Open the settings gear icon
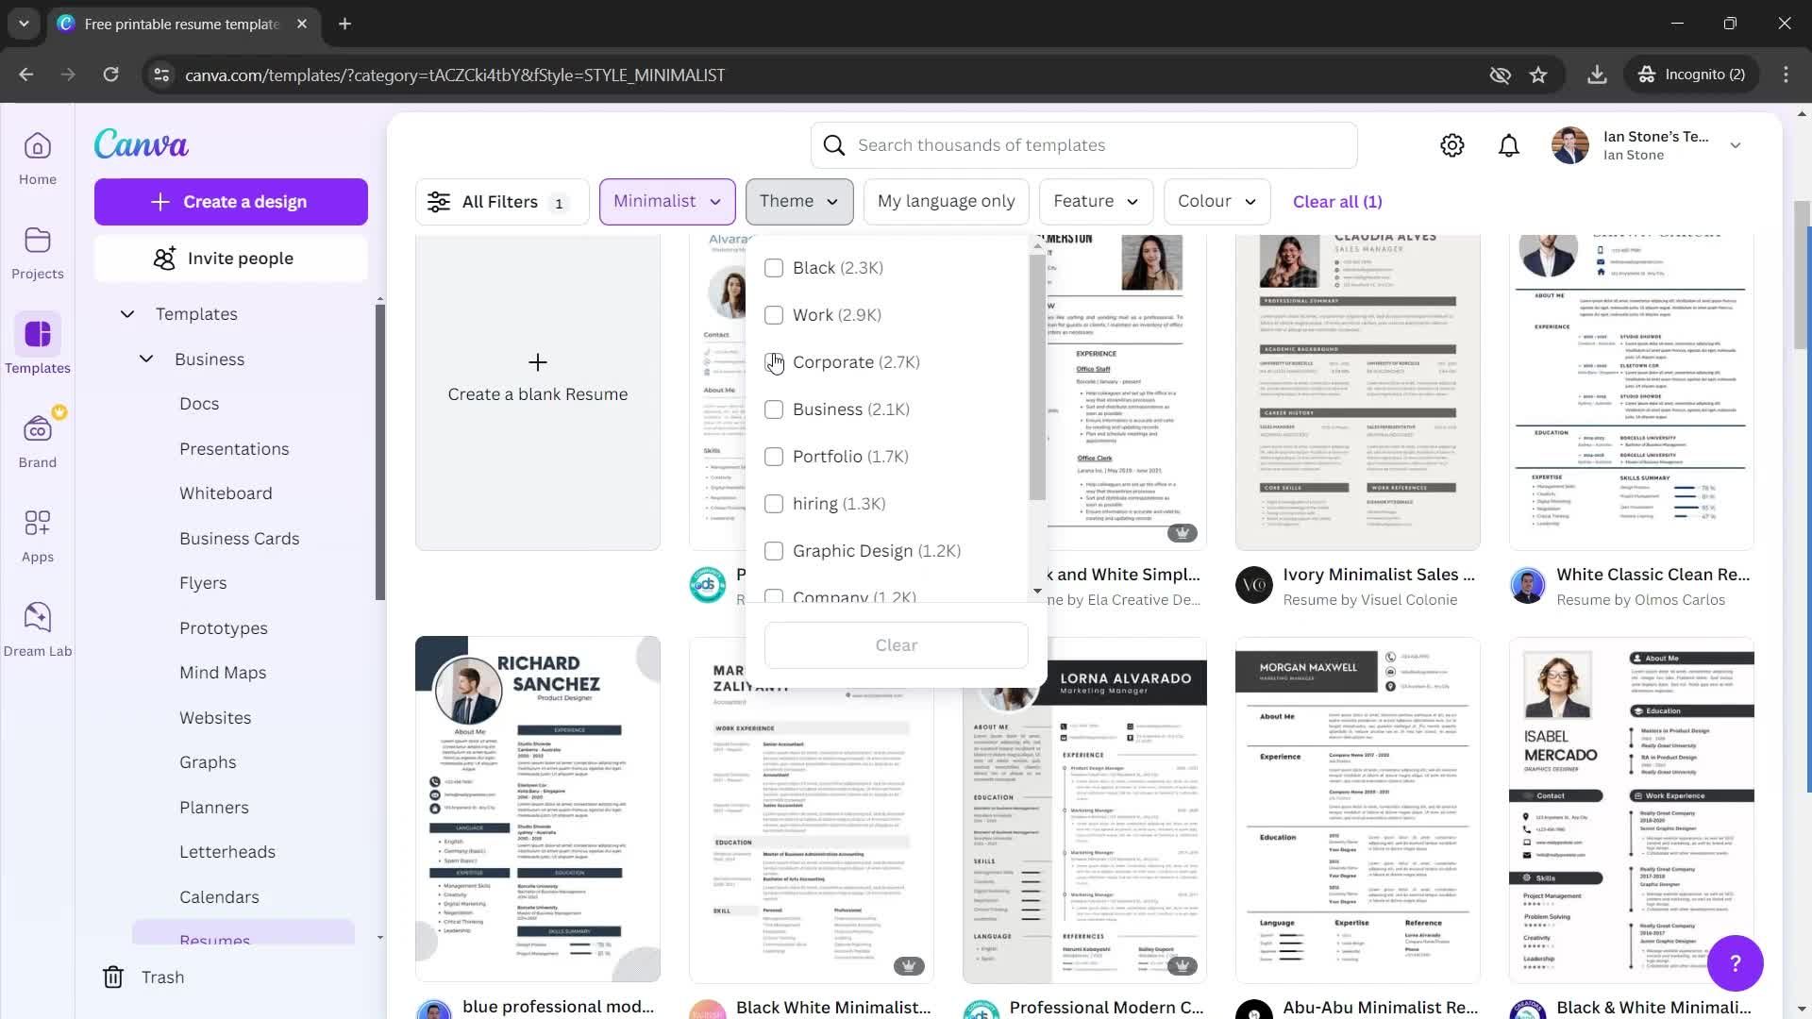 click(1452, 145)
